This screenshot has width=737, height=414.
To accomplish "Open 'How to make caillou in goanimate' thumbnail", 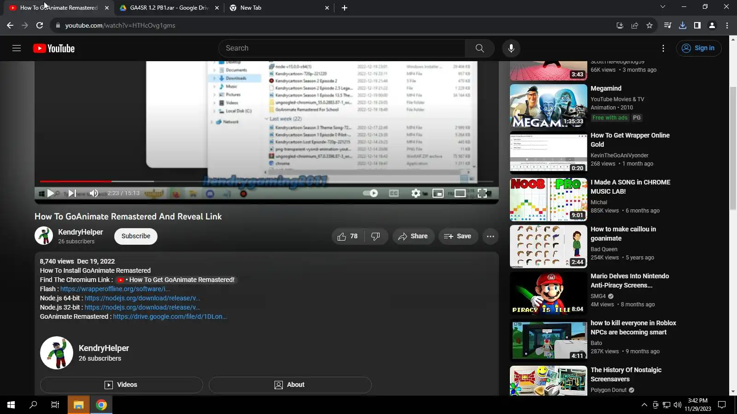I will (549, 247).
